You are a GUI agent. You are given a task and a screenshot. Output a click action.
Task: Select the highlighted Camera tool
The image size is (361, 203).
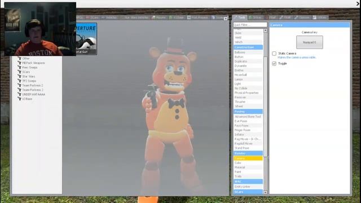coord(248,158)
